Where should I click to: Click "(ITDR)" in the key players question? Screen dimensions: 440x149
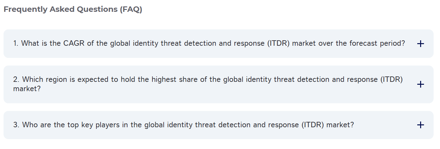[313, 125]
